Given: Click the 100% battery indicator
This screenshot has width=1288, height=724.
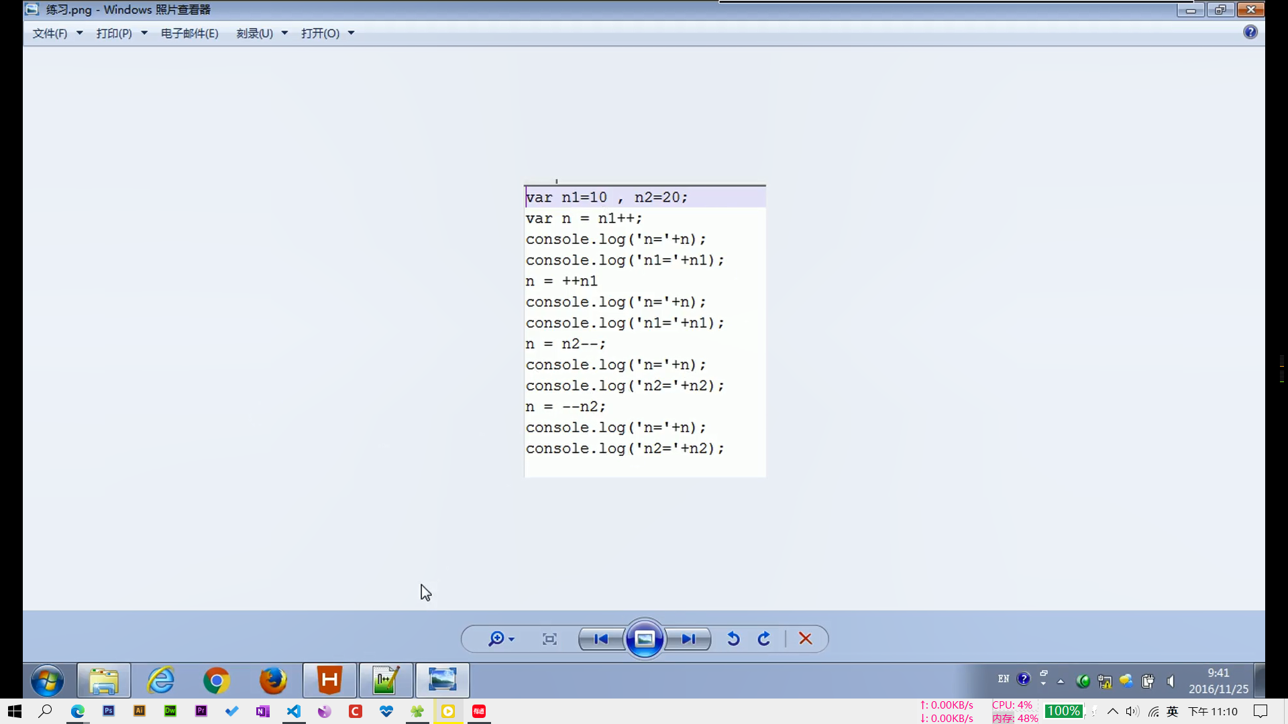Looking at the screenshot, I should (1063, 711).
